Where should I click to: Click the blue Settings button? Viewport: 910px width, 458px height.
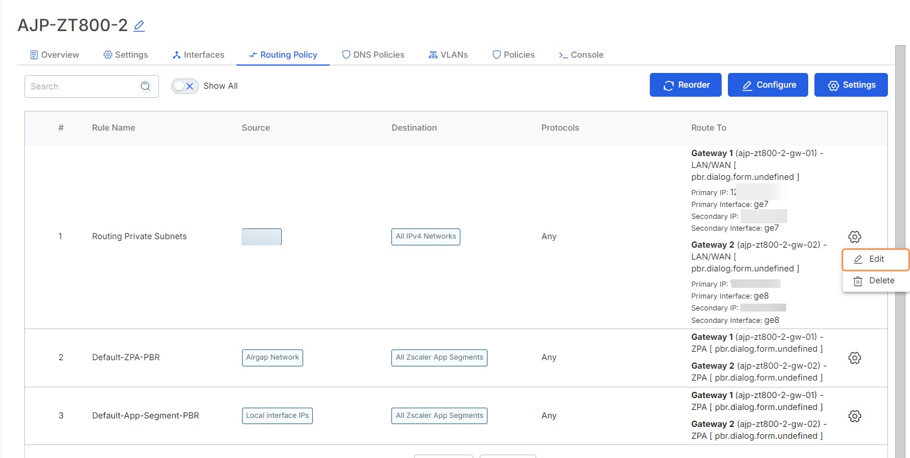pyautogui.click(x=851, y=85)
